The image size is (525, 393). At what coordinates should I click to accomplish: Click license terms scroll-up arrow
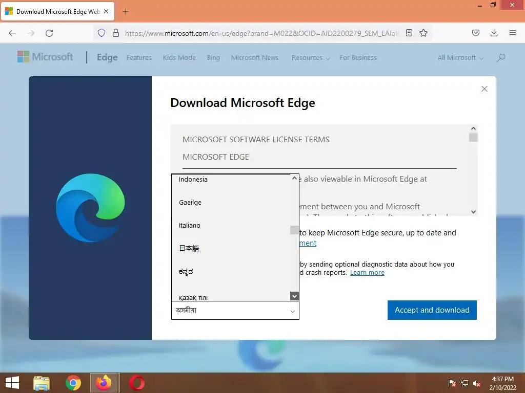473,128
